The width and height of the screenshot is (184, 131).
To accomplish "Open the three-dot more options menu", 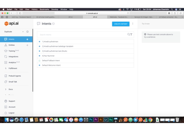I will coord(133,24).
